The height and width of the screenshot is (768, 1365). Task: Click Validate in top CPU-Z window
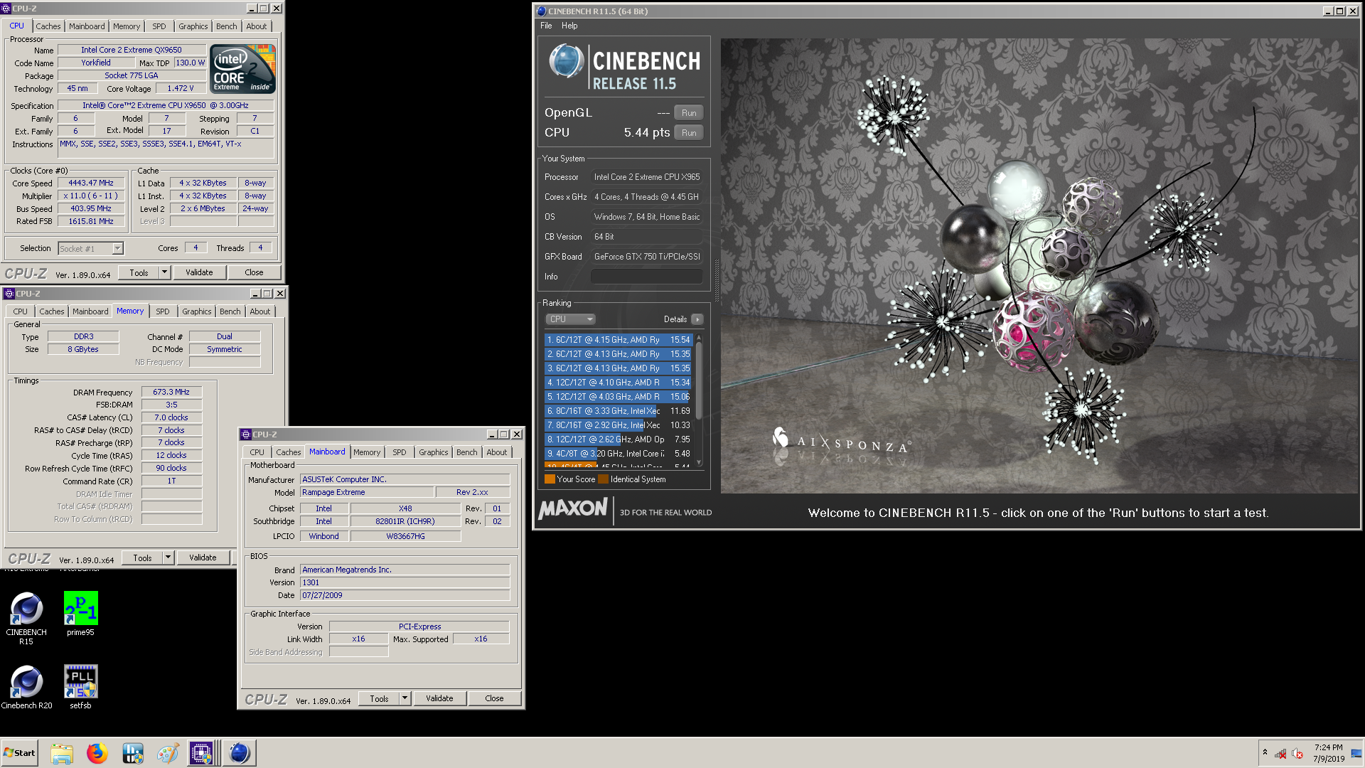click(x=199, y=272)
